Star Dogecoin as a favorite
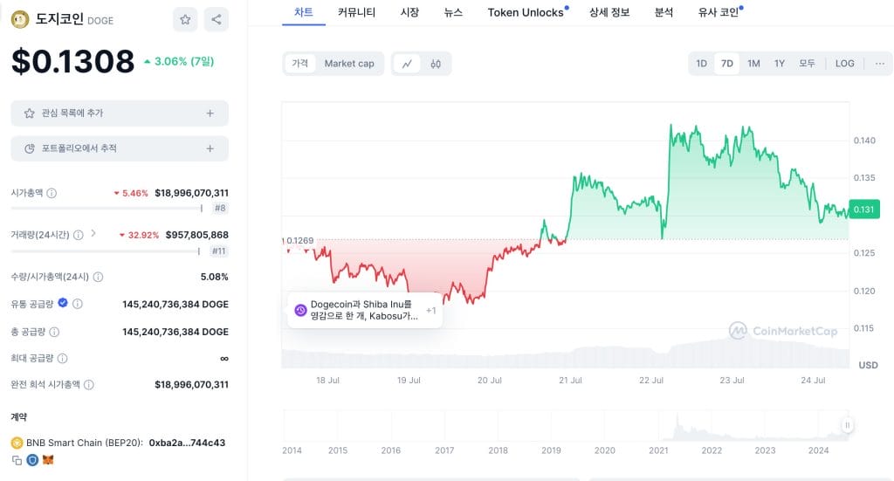The image size is (894, 481). pyautogui.click(x=185, y=19)
